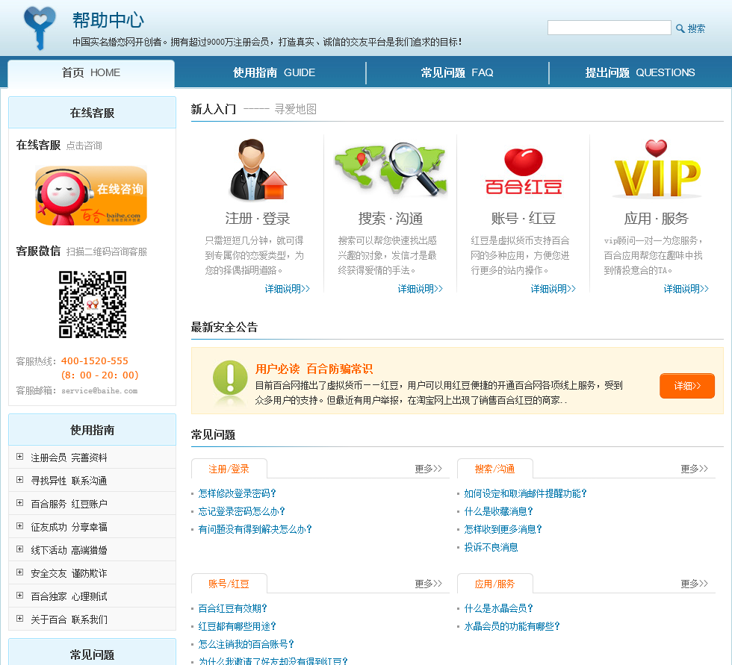Image resolution: width=732 pixels, height=665 pixels.
Task: Expand 注册会员 完善资料 plus icon
Action: tap(19, 457)
